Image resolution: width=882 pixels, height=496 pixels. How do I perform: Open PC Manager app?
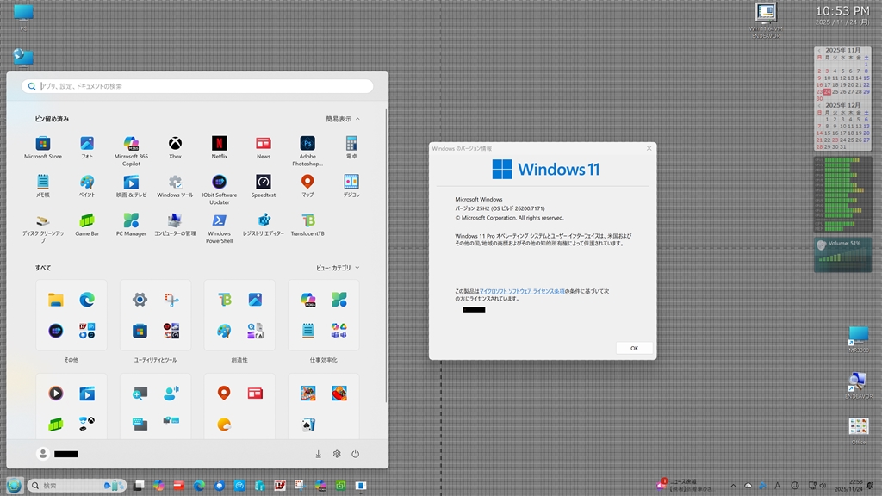point(131,221)
